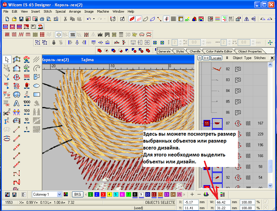Pick red color swatch 3
The width and height of the screenshot is (277, 211).
103,194
